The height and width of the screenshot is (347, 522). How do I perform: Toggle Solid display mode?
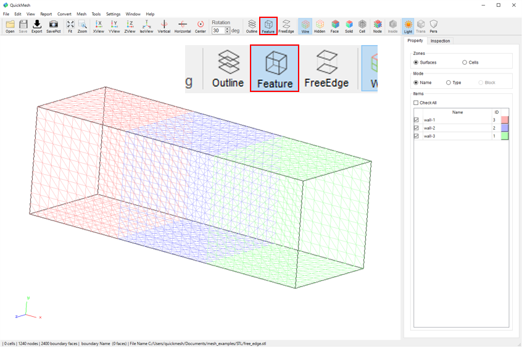(x=349, y=27)
